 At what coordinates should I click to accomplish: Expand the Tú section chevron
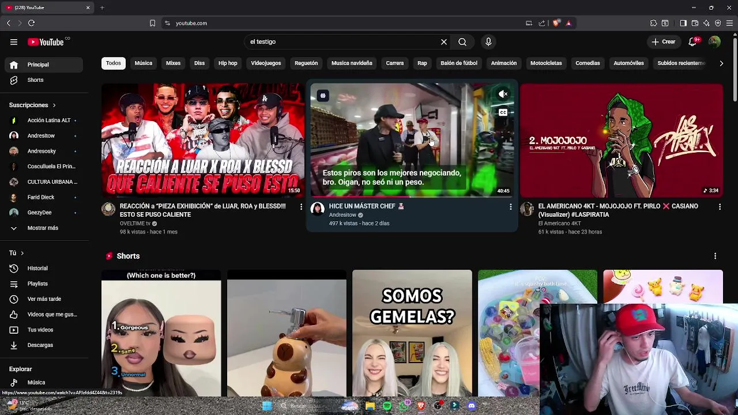point(22,253)
